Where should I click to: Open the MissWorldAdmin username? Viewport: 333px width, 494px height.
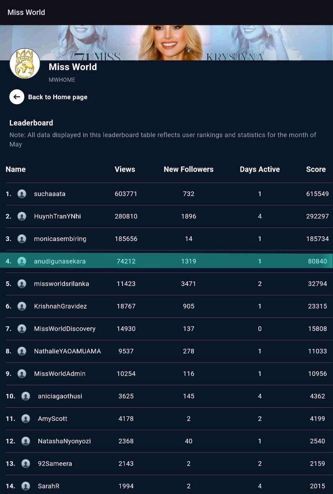(60, 374)
